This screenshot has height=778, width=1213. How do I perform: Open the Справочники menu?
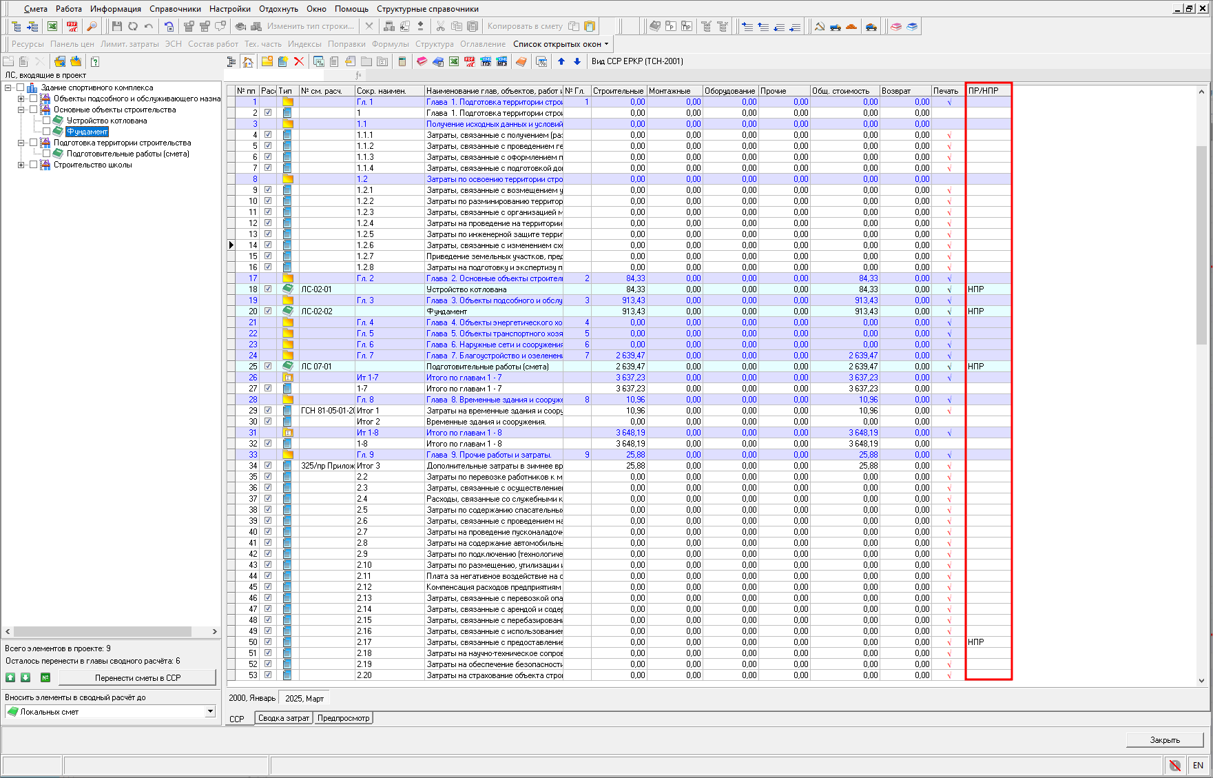[175, 9]
